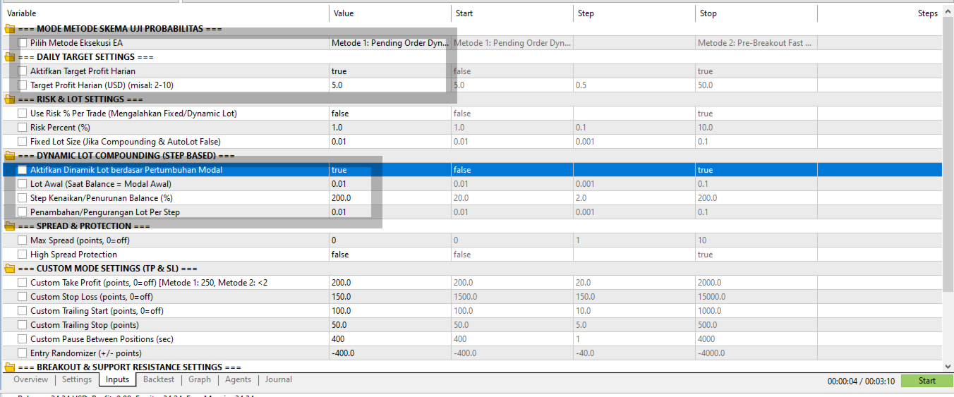Enable optimization for Aktifkan Target Profit Harian

pyautogui.click(x=23, y=71)
